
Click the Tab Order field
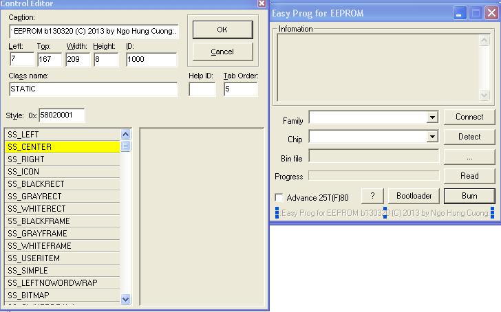(241, 89)
